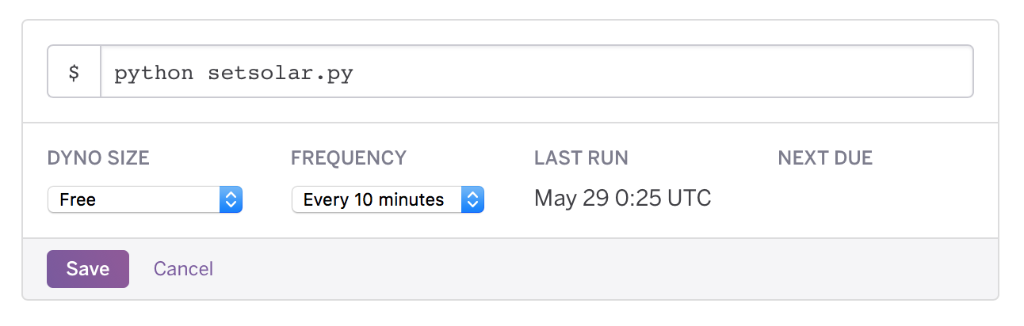The height and width of the screenshot is (326, 1024).
Task: Place cursor on 'setsolar.py' in command
Action: [x=280, y=74]
